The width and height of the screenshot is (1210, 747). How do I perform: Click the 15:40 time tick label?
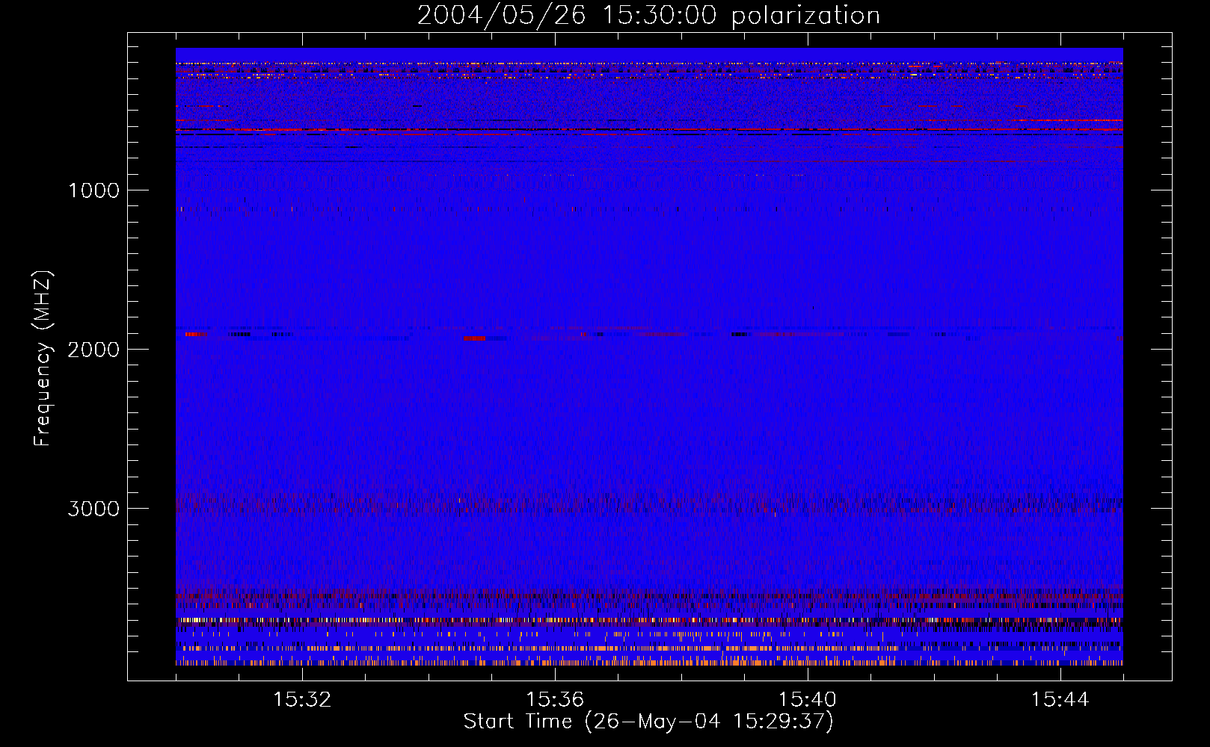point(808,700)
